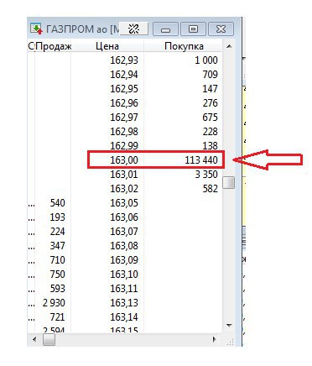
Task: Select price 162,95 cell
Action: (124, 89)
